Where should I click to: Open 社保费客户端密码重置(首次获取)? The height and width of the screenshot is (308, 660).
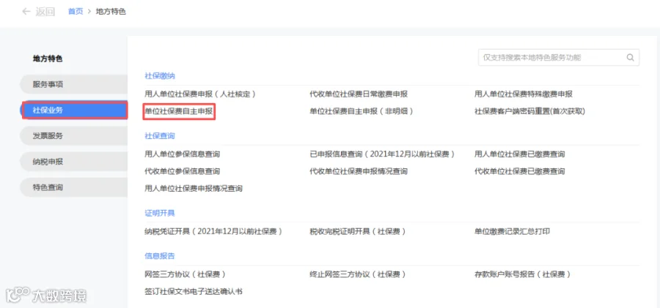530,111
